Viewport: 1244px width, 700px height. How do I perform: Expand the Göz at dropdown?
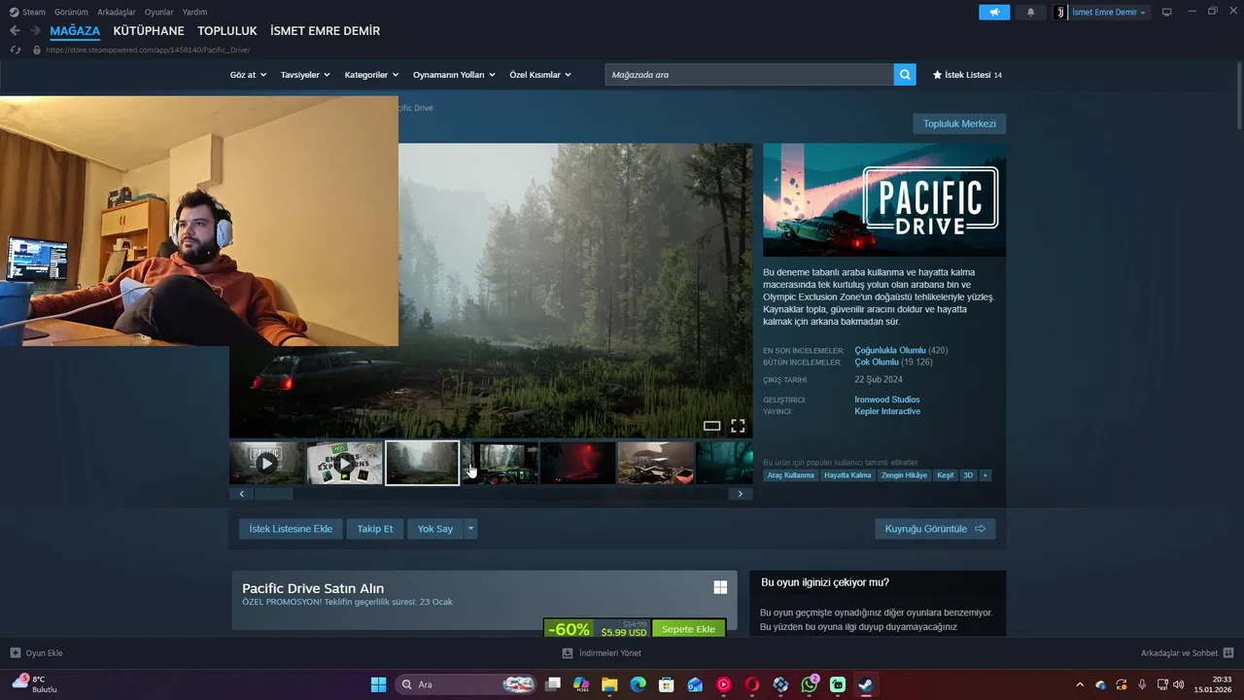pyautogui.click(x=248, y=75)
